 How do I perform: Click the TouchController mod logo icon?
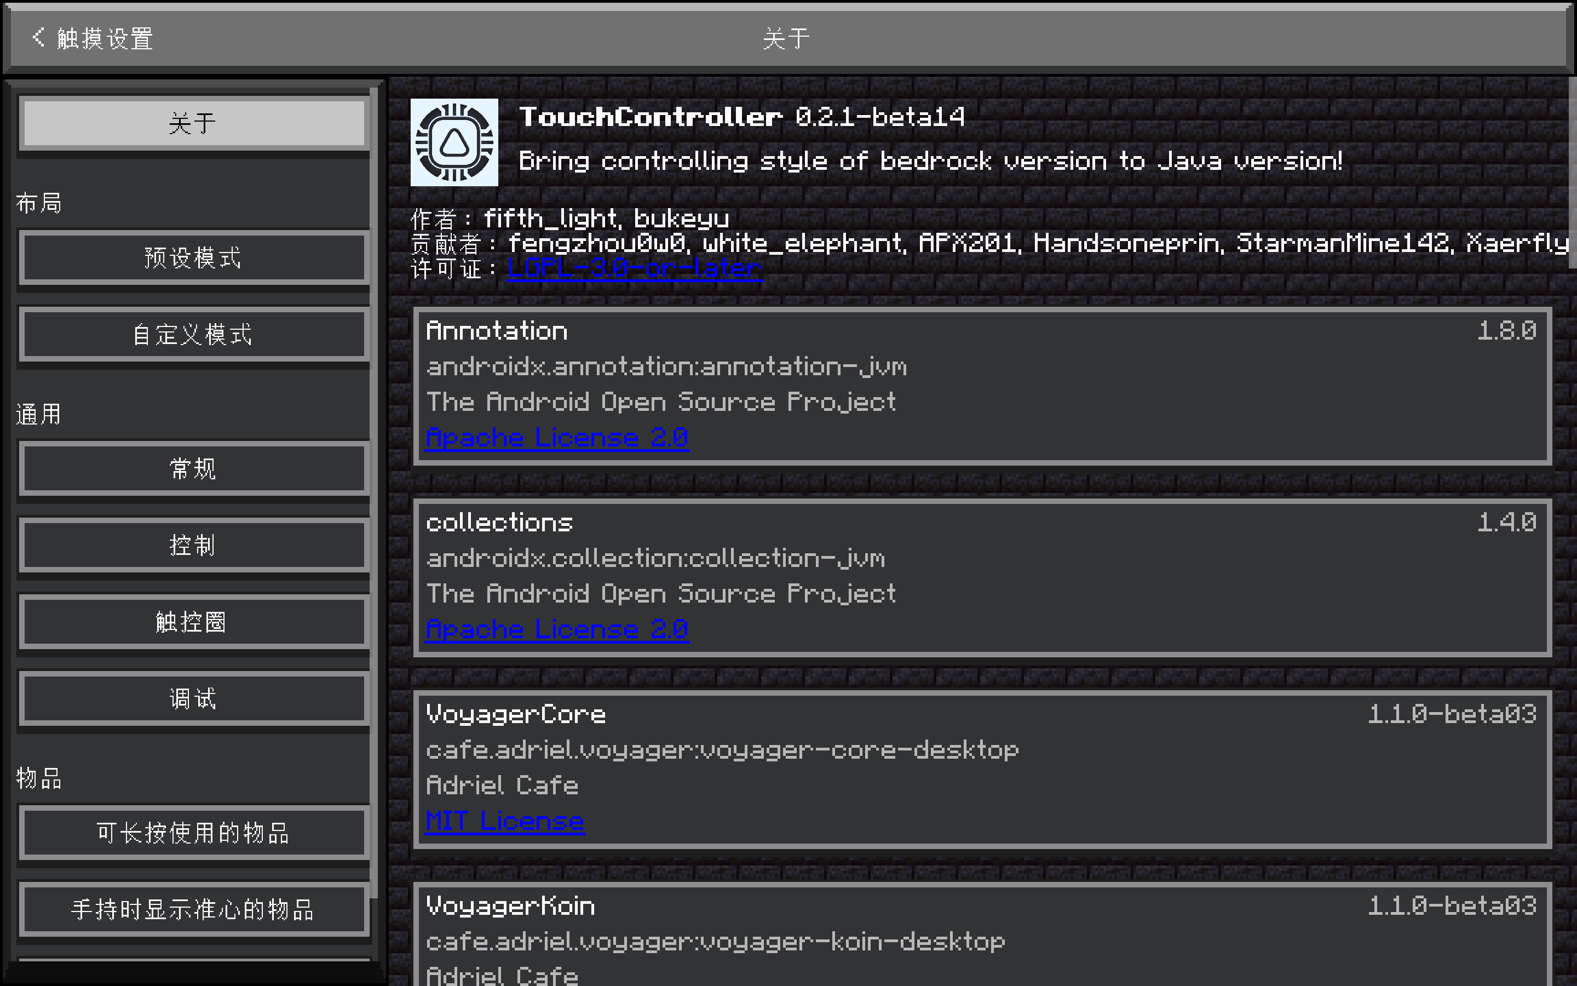coord(454,142)
